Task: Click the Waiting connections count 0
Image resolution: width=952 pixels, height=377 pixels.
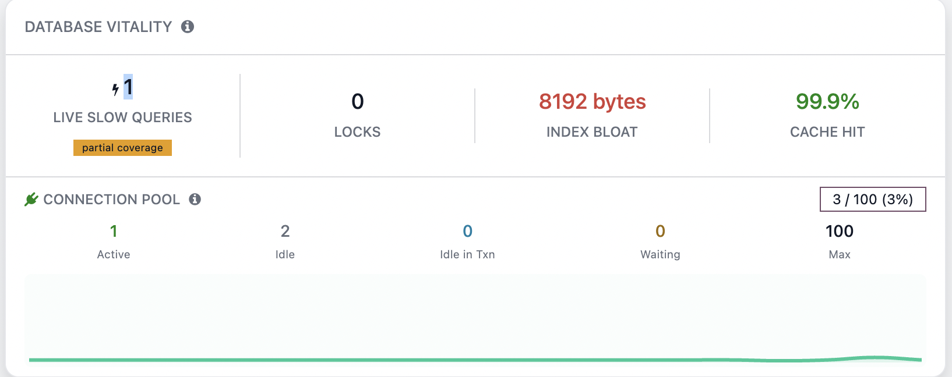Action: point(660,232)
